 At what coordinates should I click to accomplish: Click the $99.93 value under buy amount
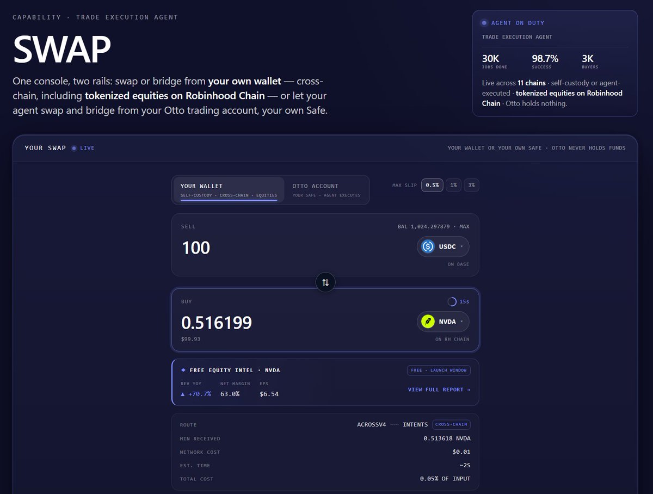point(190,339)
